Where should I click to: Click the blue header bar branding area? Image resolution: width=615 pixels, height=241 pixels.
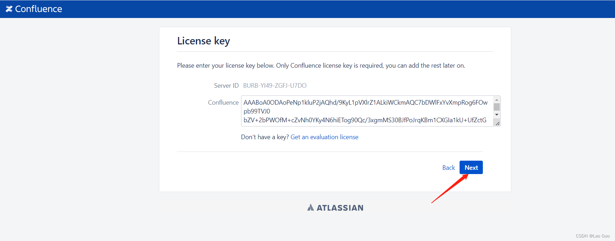click(x=33, y=9)
